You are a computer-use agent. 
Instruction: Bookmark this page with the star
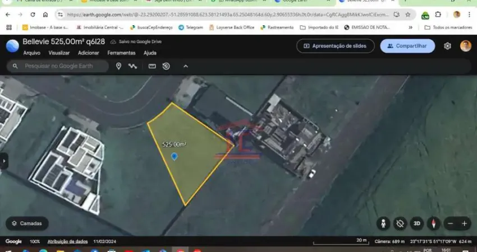pos(408,15)
